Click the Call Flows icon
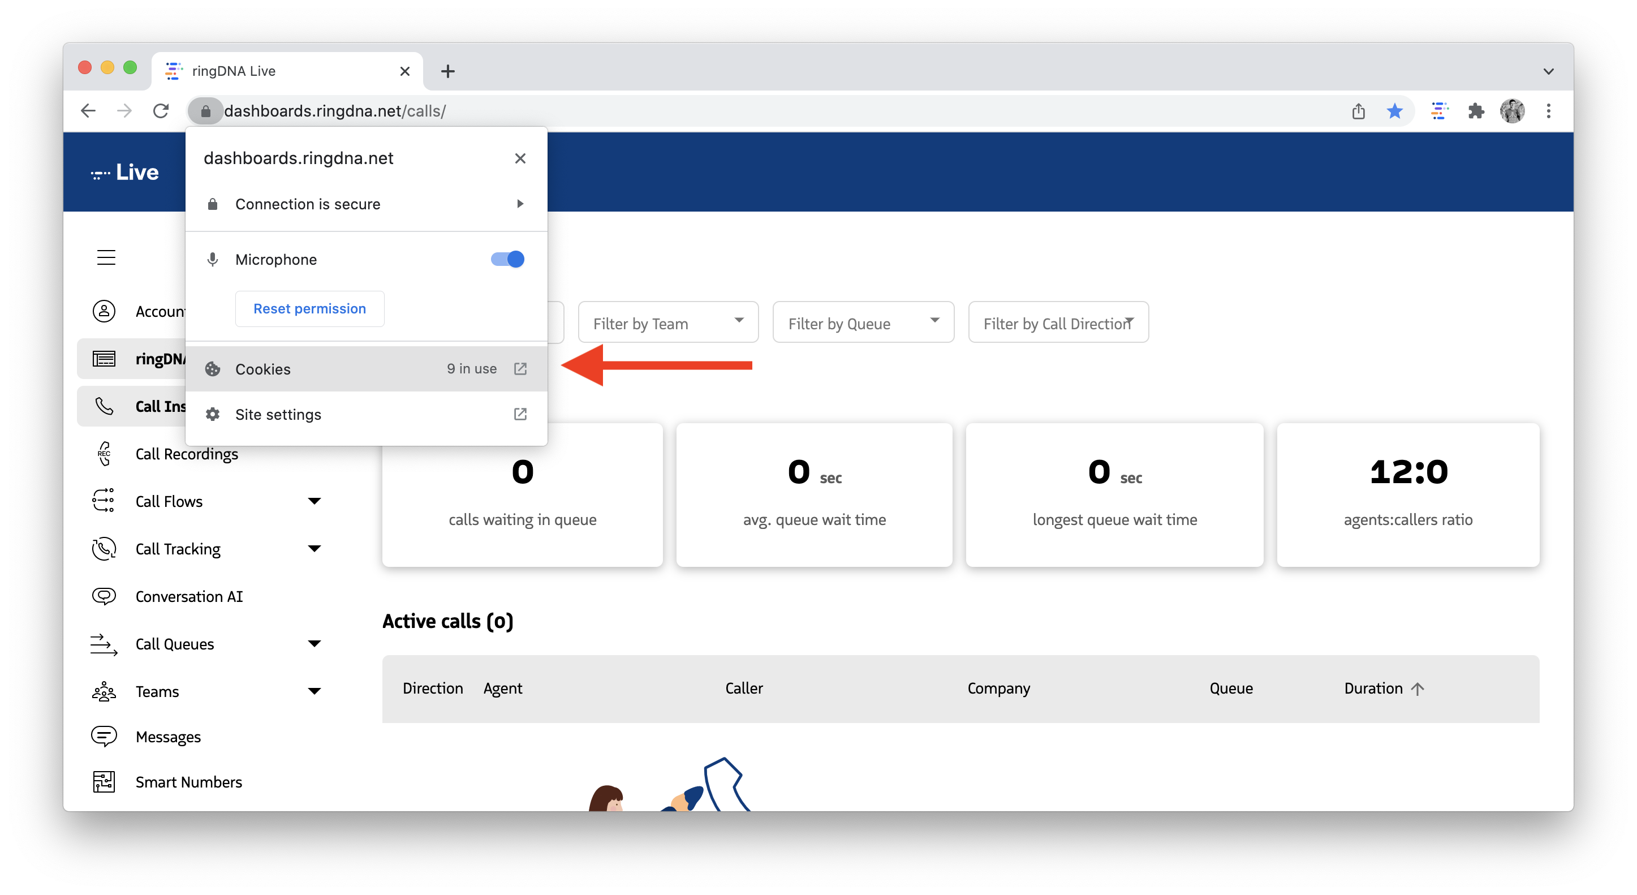The width and height of the screenshot is (1637, 895). click(x=104, y=501)
